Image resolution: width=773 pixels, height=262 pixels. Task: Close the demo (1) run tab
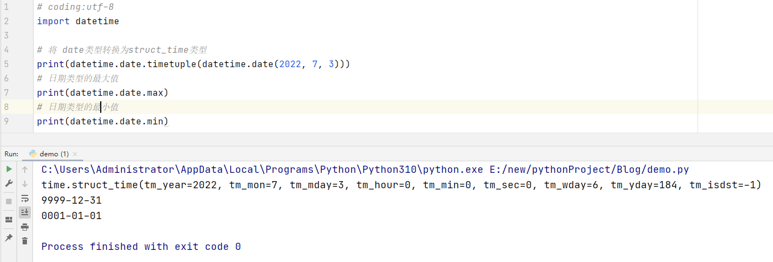(75, 155)
